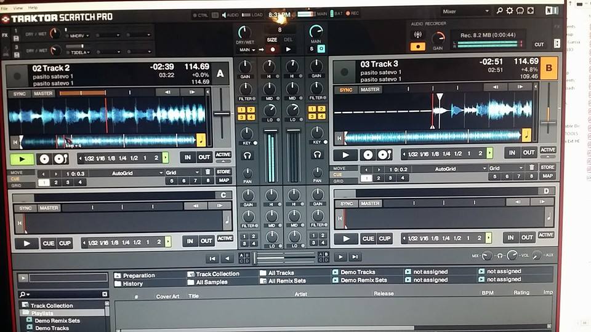Viewport: 591px width, 332px height.
Task: Click Deck B CUP cue-play icon
Action: click(x=384, y=155)
